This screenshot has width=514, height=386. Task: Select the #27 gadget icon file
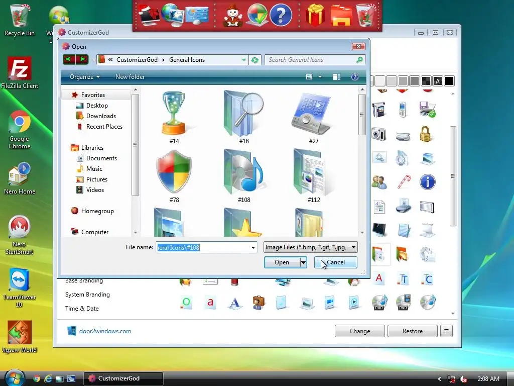(313, 118)
